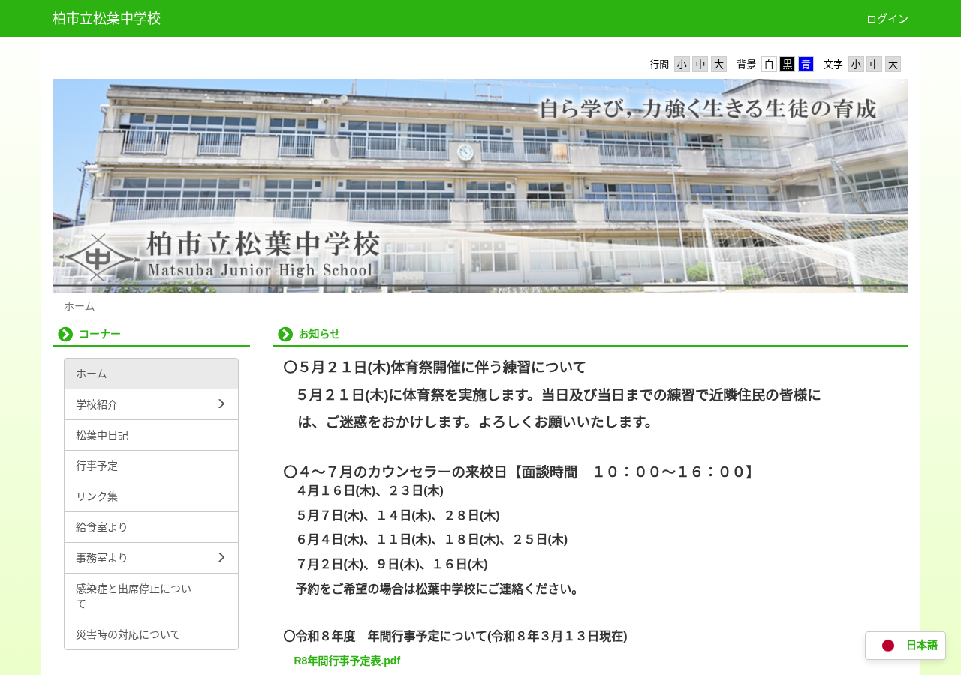Click the お知らせ section heading

[x=319, y=334]
